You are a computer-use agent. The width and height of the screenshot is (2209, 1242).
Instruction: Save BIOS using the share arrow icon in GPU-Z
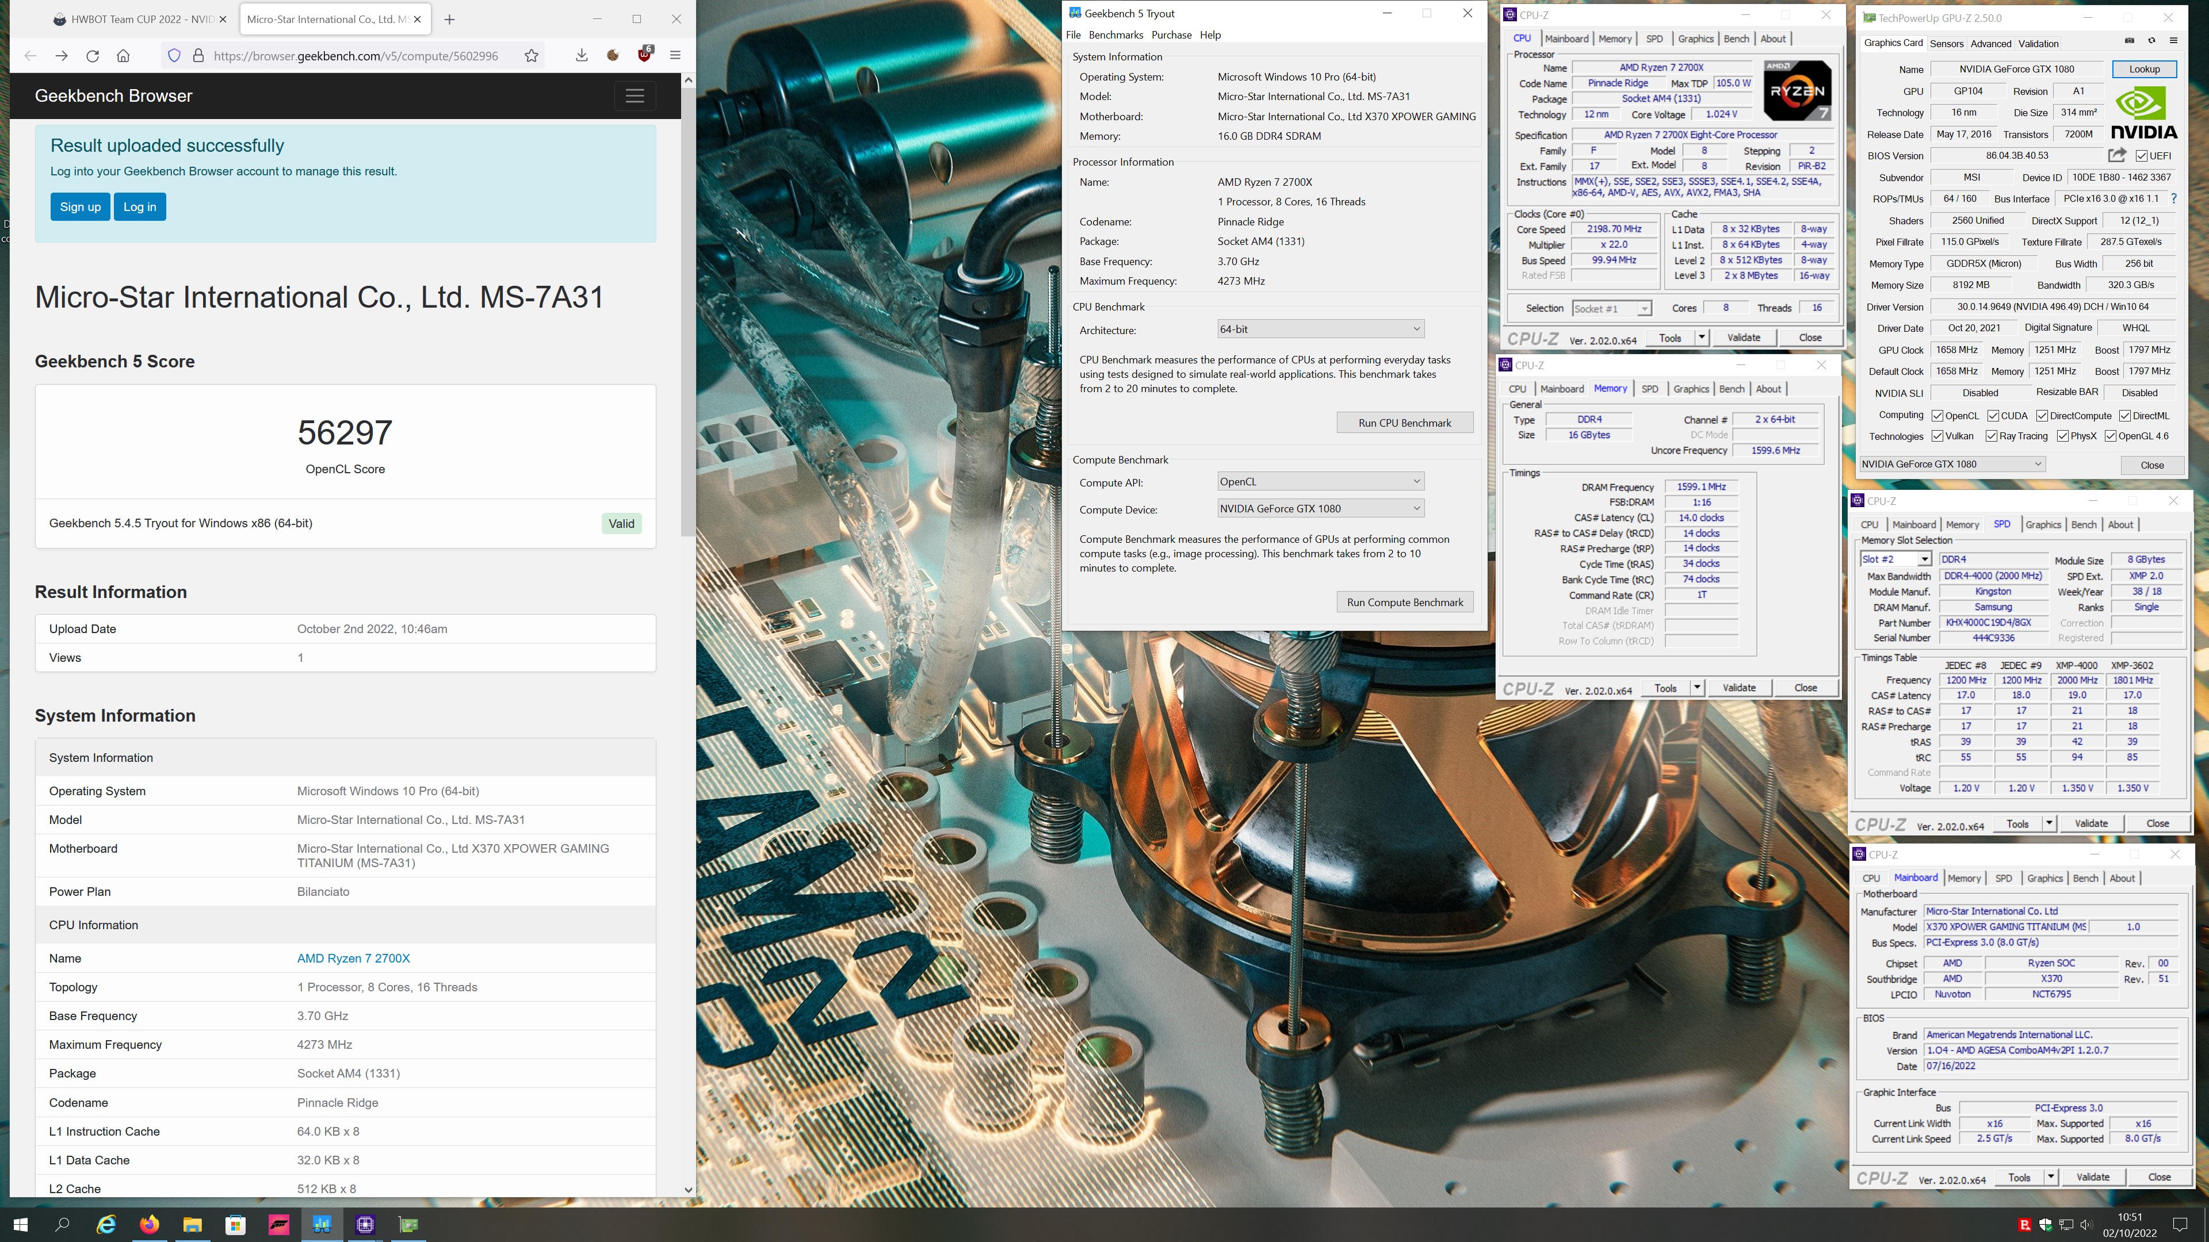coord(2117,155)
